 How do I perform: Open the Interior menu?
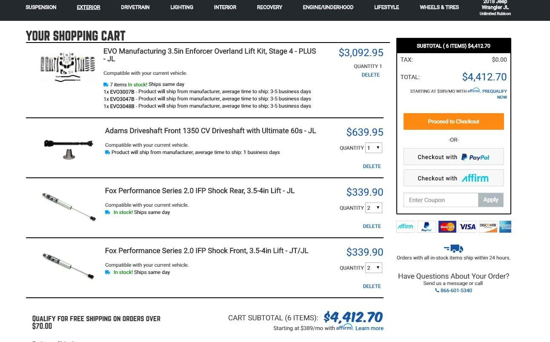(x=225, y=7)
